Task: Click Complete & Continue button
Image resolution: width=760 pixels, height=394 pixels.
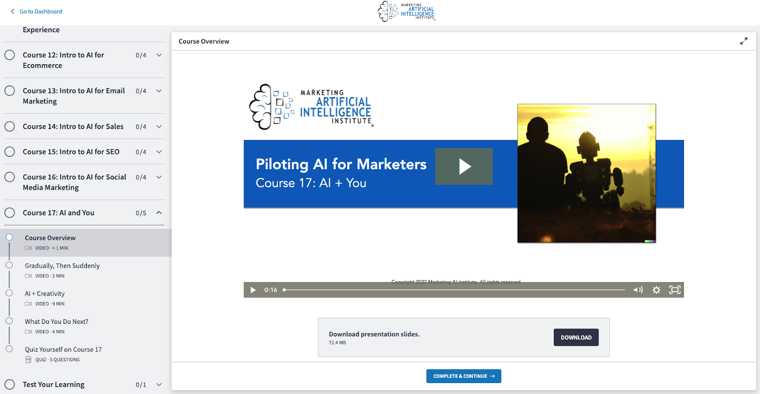Action: click(464, 376)
